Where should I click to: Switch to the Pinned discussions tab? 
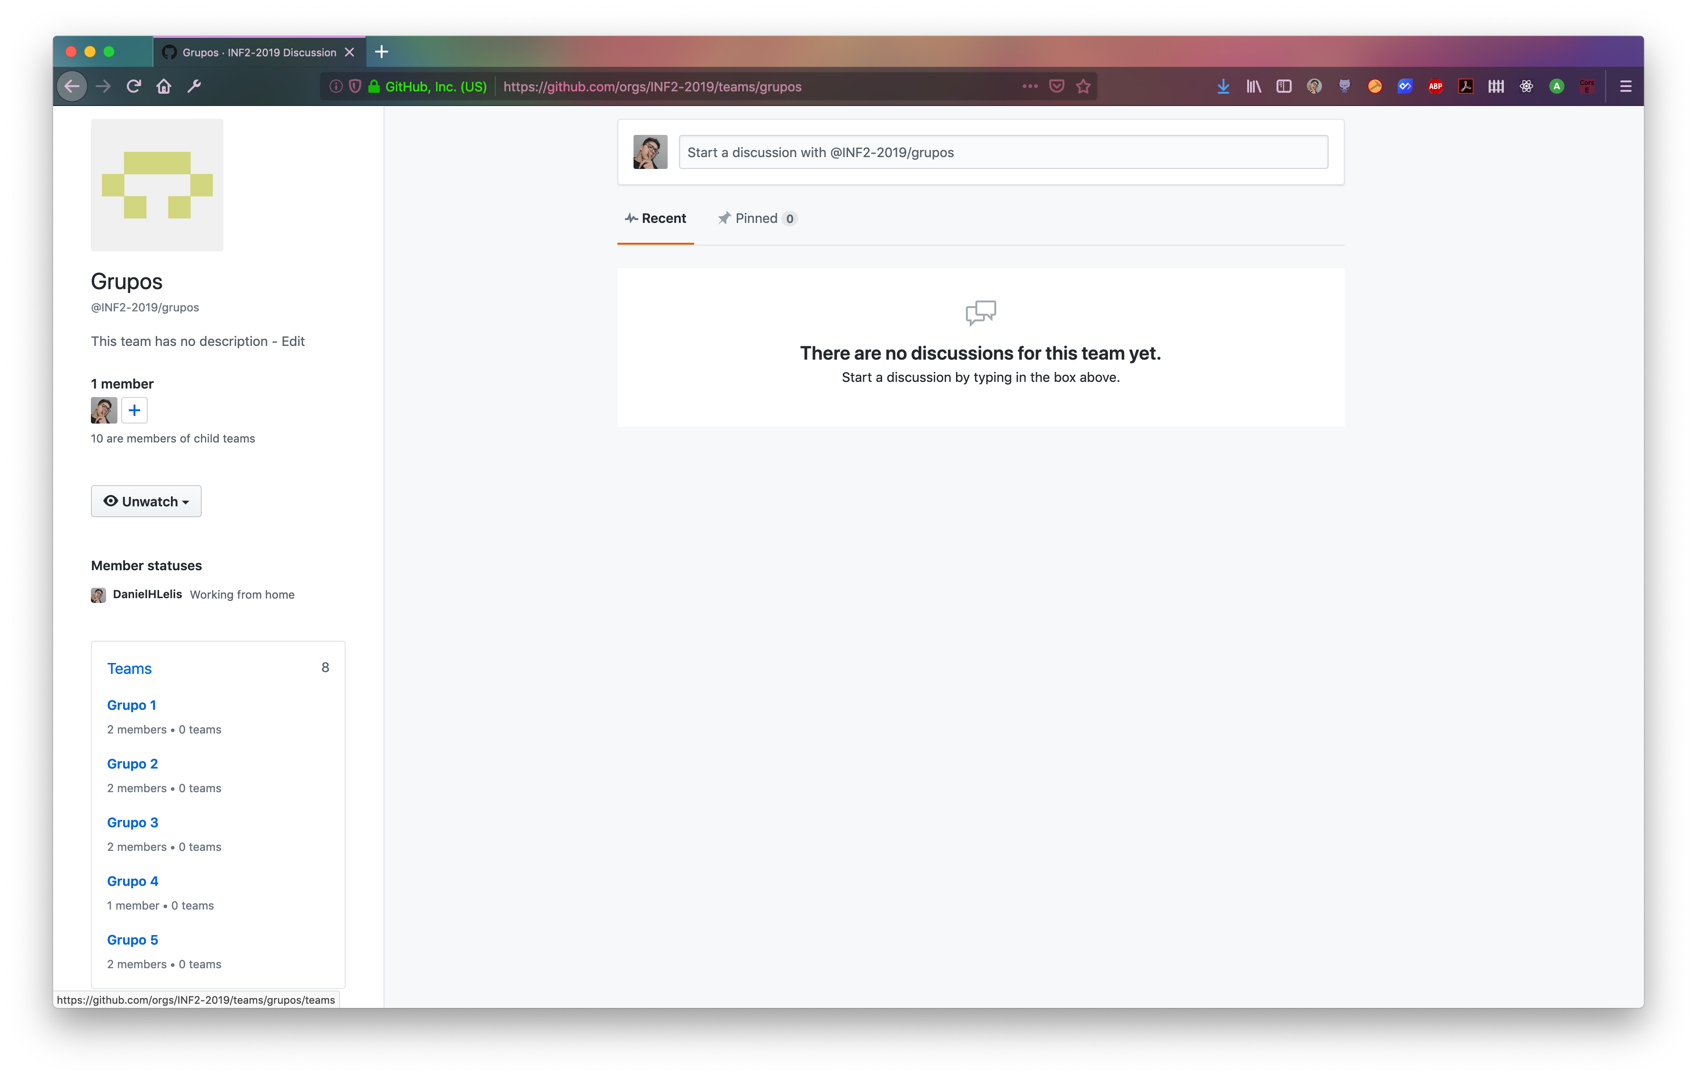pos(757,218)
